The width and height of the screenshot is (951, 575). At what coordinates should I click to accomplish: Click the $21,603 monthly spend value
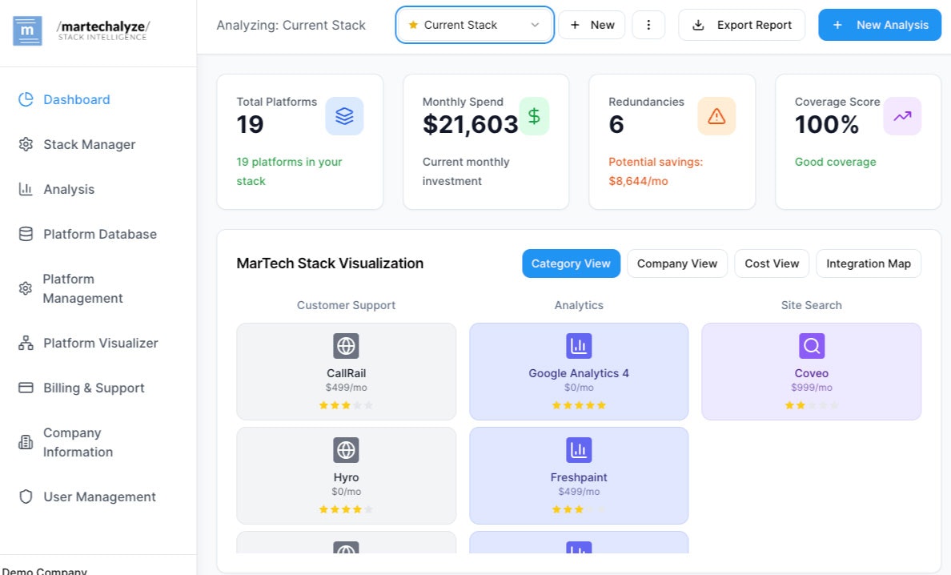click(470, 124)
